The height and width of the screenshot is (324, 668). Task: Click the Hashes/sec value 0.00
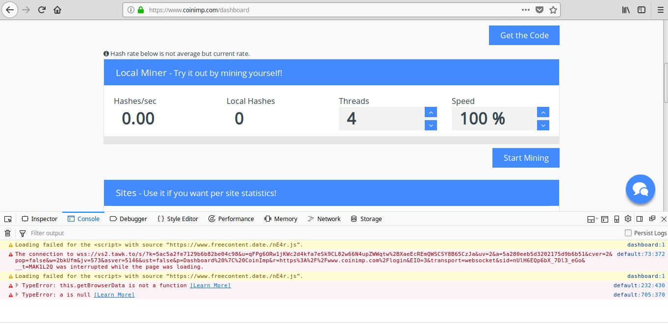138,119
